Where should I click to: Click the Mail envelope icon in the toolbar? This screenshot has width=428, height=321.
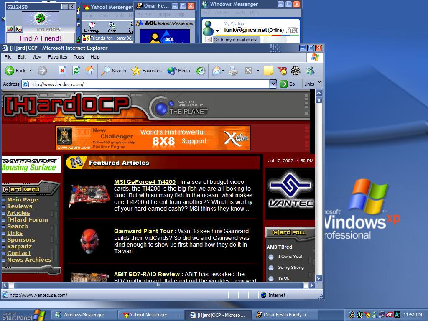216,71
